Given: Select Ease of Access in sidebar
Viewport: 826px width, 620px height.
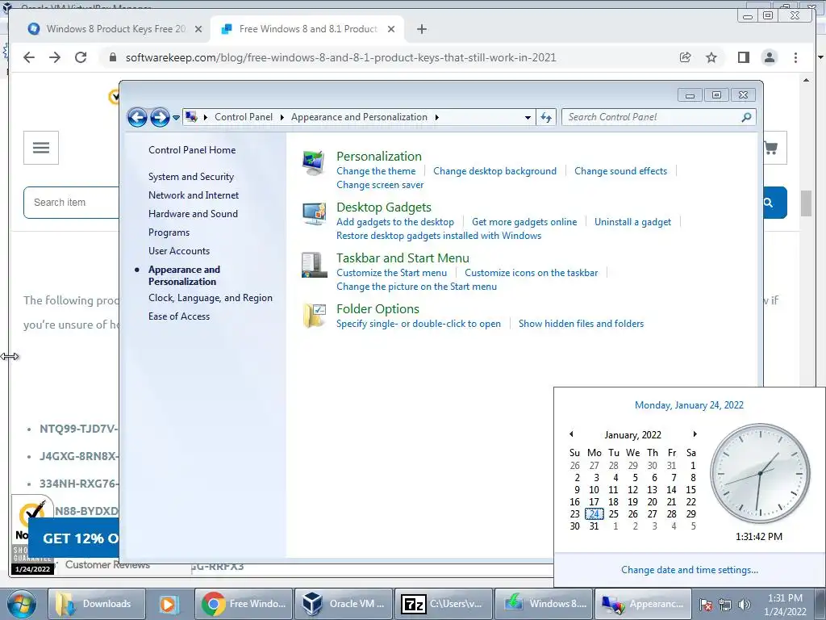Looking at the screenshot, I should (178, 316).
